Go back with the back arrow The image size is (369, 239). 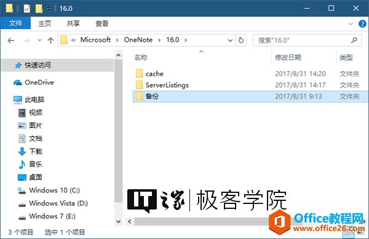point(11,41)
